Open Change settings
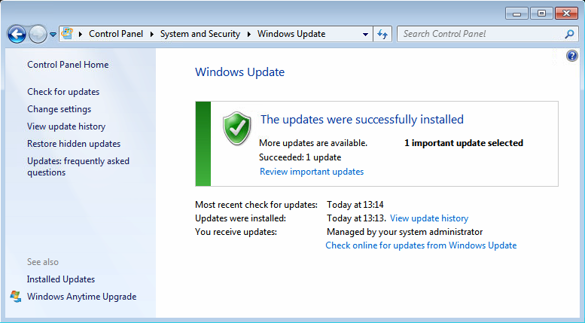 (x=59, y=109)
